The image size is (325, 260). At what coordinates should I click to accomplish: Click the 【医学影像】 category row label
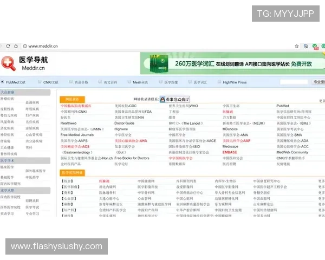pyautogui.click(x=70, y=187)
